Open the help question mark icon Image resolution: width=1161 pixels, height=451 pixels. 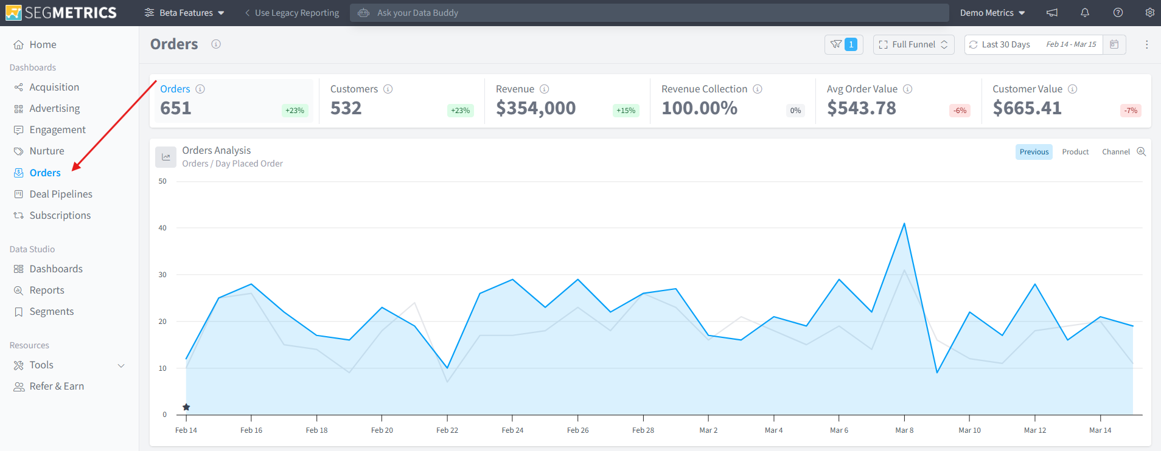pos(1118,13)
